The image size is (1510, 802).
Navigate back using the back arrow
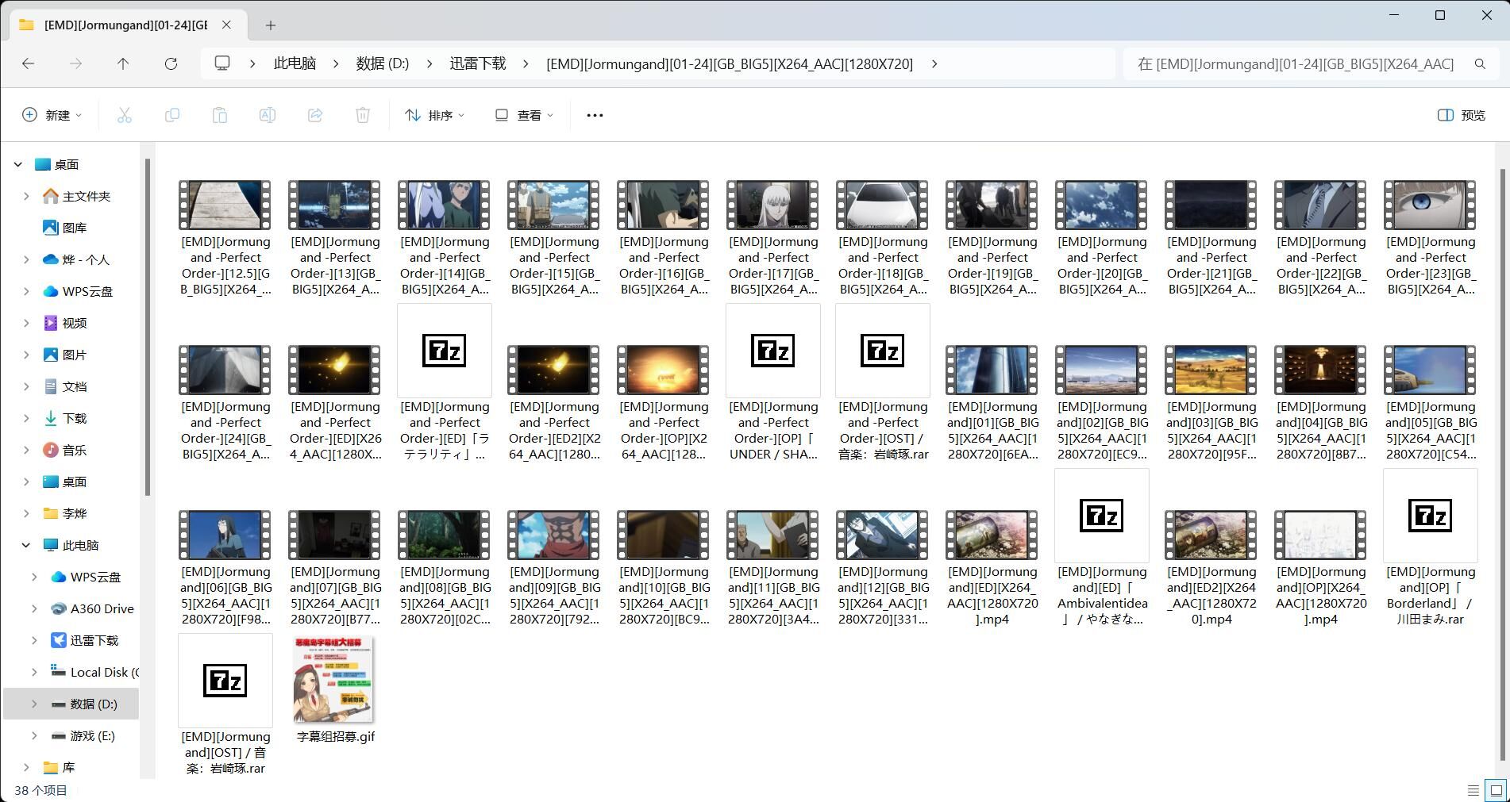[x=29, y=63]
